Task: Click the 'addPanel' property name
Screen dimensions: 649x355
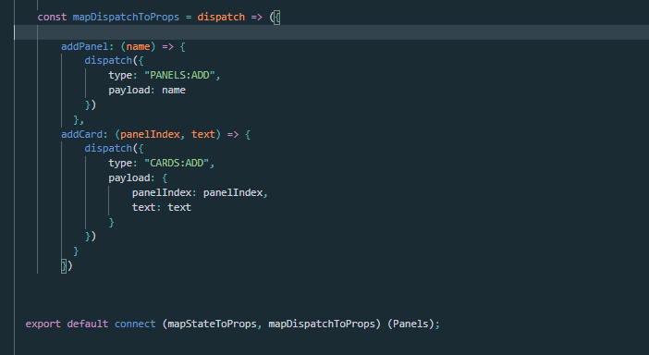Action: (84, 46)
